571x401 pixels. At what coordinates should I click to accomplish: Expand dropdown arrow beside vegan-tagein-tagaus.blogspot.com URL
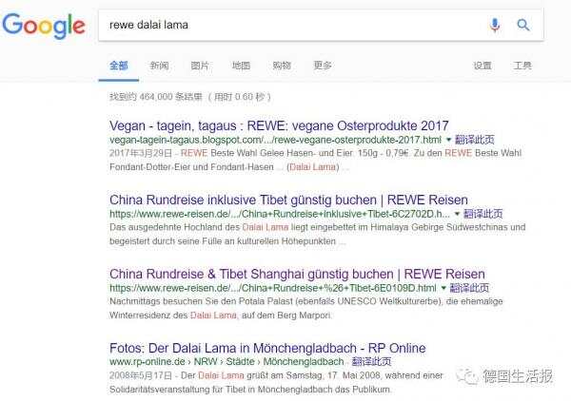(x=448, y=140)
